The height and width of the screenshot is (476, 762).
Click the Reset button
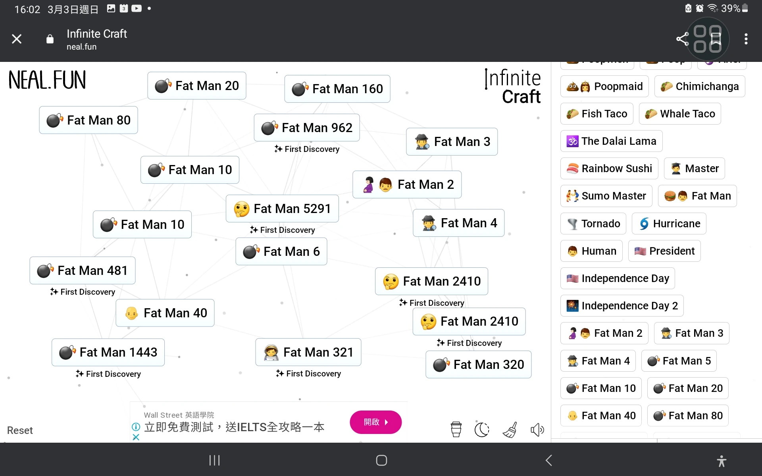19,430
